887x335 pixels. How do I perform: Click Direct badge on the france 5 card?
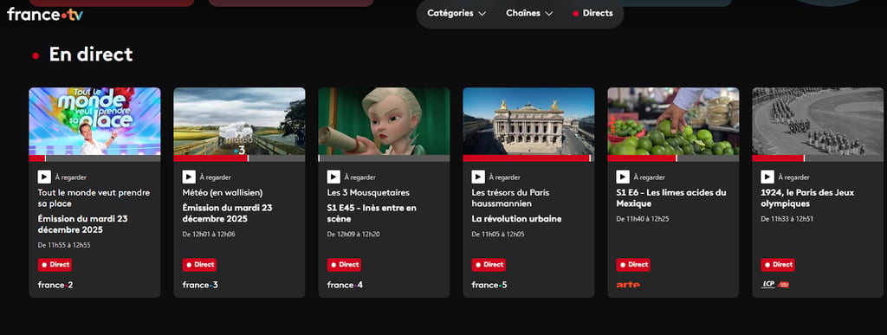click(489, 264)
